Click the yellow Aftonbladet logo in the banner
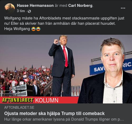132x124 pixels. pyautogui.click(x=18, y=100)
